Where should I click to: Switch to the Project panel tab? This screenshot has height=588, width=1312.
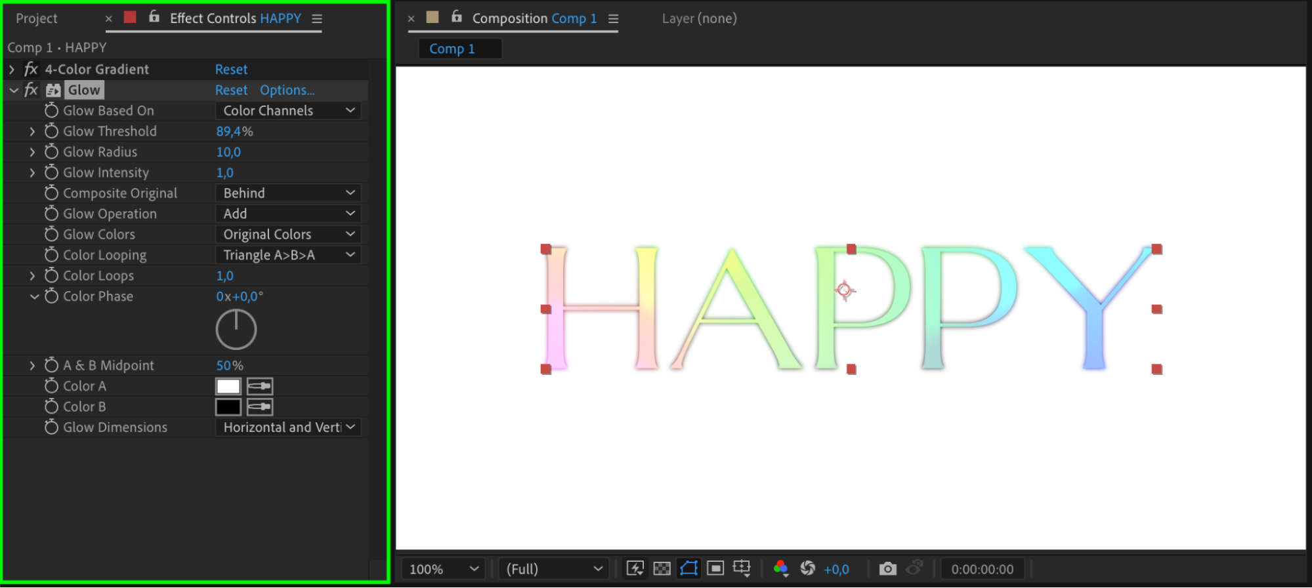[x=37, y=18]
